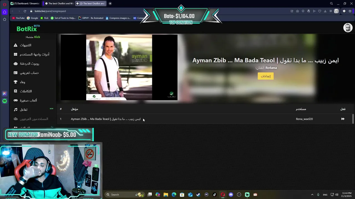Go to روبوت الدردشة chatbot section
This screenshot has width=355, height=199.
pos(29,64)
